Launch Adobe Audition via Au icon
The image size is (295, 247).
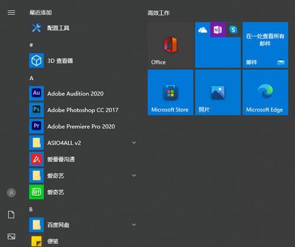[x=37, y=93]
